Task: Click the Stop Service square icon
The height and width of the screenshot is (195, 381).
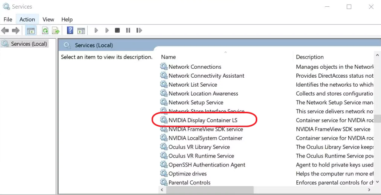Action: click(117, 30)
